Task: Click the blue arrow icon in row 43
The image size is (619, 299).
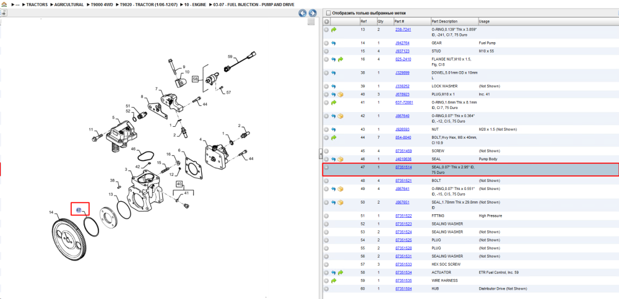Action: (x=334, y=129)
